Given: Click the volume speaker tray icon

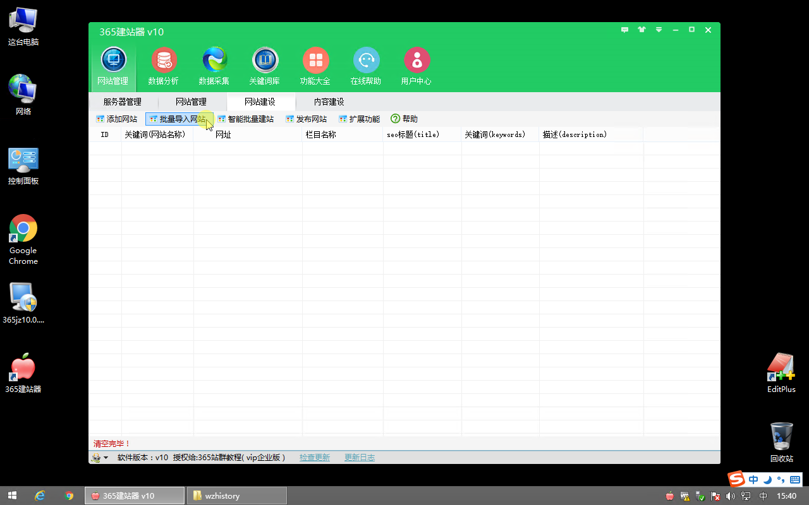Looking at the screenshot, I should click(731, 496).
